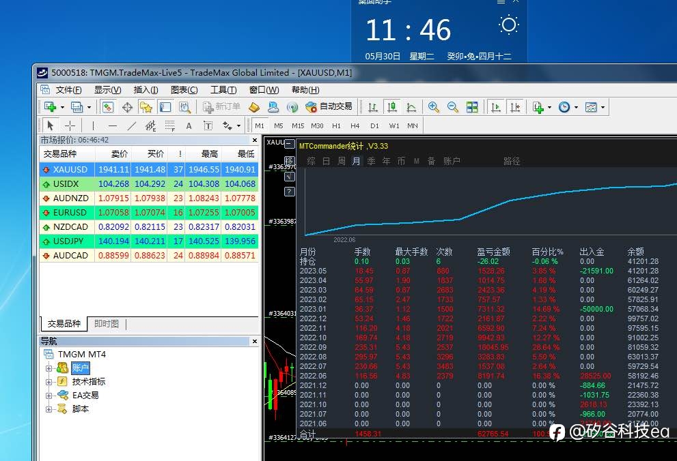Switch chart to M5 timeframe

point(279,125)
